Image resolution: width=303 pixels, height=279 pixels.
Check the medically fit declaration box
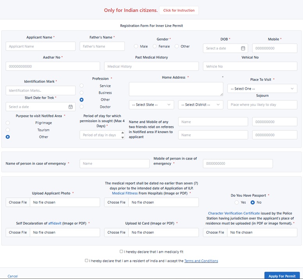tap(121, 252)
